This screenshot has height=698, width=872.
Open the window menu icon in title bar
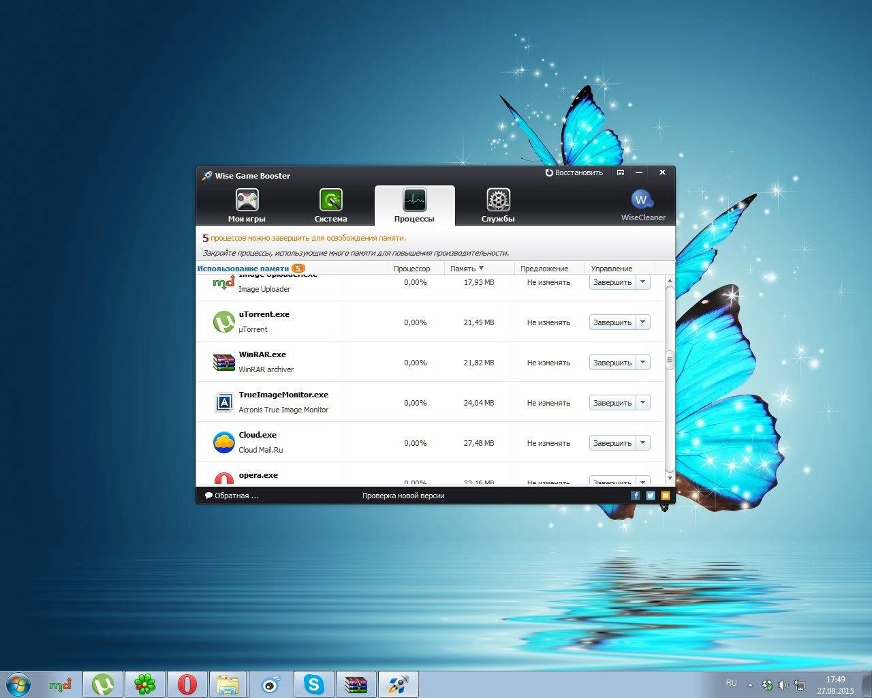pos(621,173)
